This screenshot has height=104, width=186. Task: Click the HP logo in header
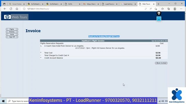pos(7,17)
